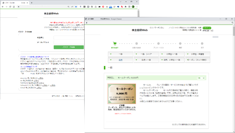Expand the 一般、シニア category button
The width and height of the screenshot is (235, 133).
coord(146,54)
